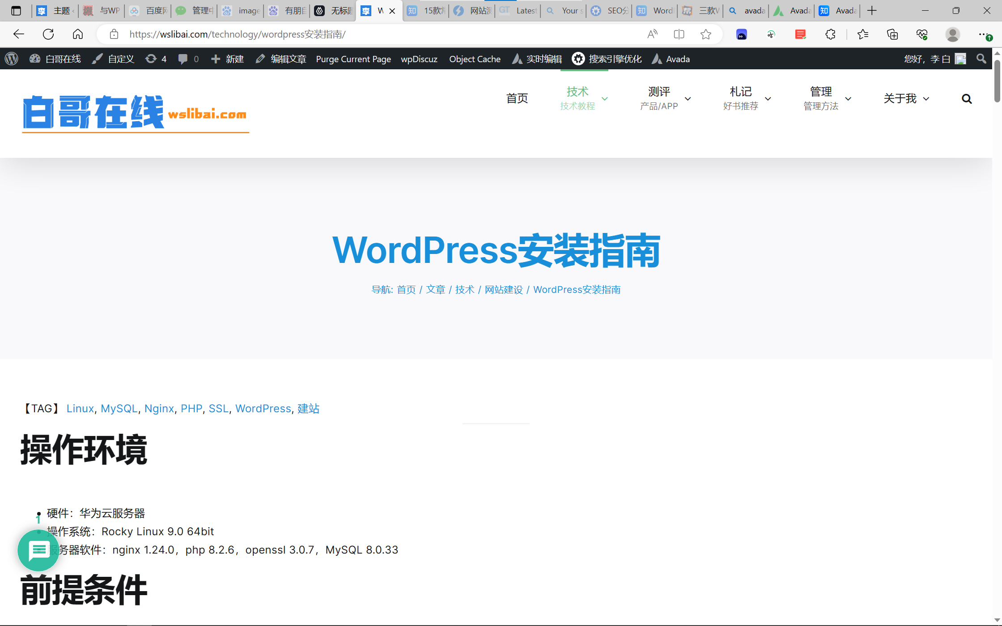Viewport: 1002px width, 626px height.
Task: Switch to the 15款 browser tab
Action: coord(426,11)
